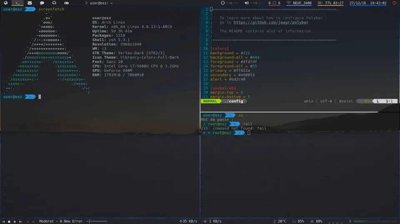Click the green chevron progress meter in bottom bar
This screenshot has width=400, height=224.
(375, 221)
